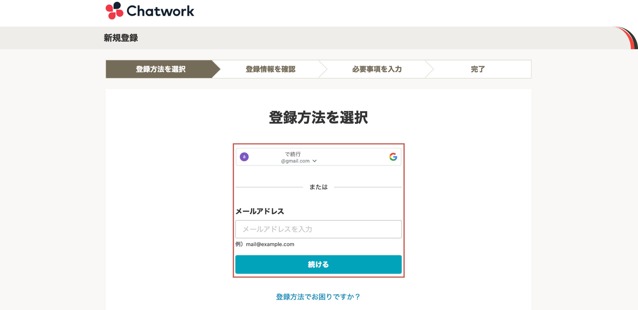The height and width of the screenshot is (310, 638).
Task: Click the avatar circle inside the Google widget
Action: tap(245, 157)
